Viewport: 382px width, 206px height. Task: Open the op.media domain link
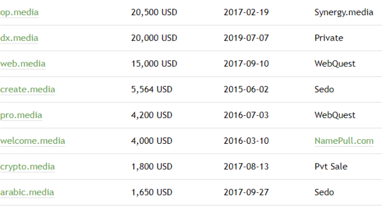[19, 12]
